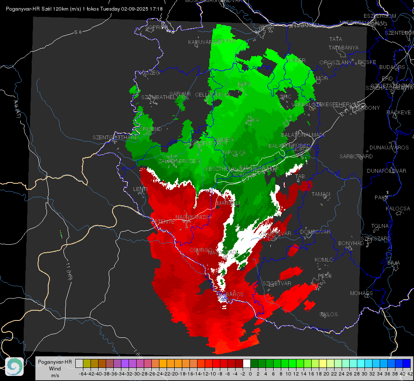Click the SZIGETVAR city label
Viewport: 414px width, 381px height.
pos(277,284)
